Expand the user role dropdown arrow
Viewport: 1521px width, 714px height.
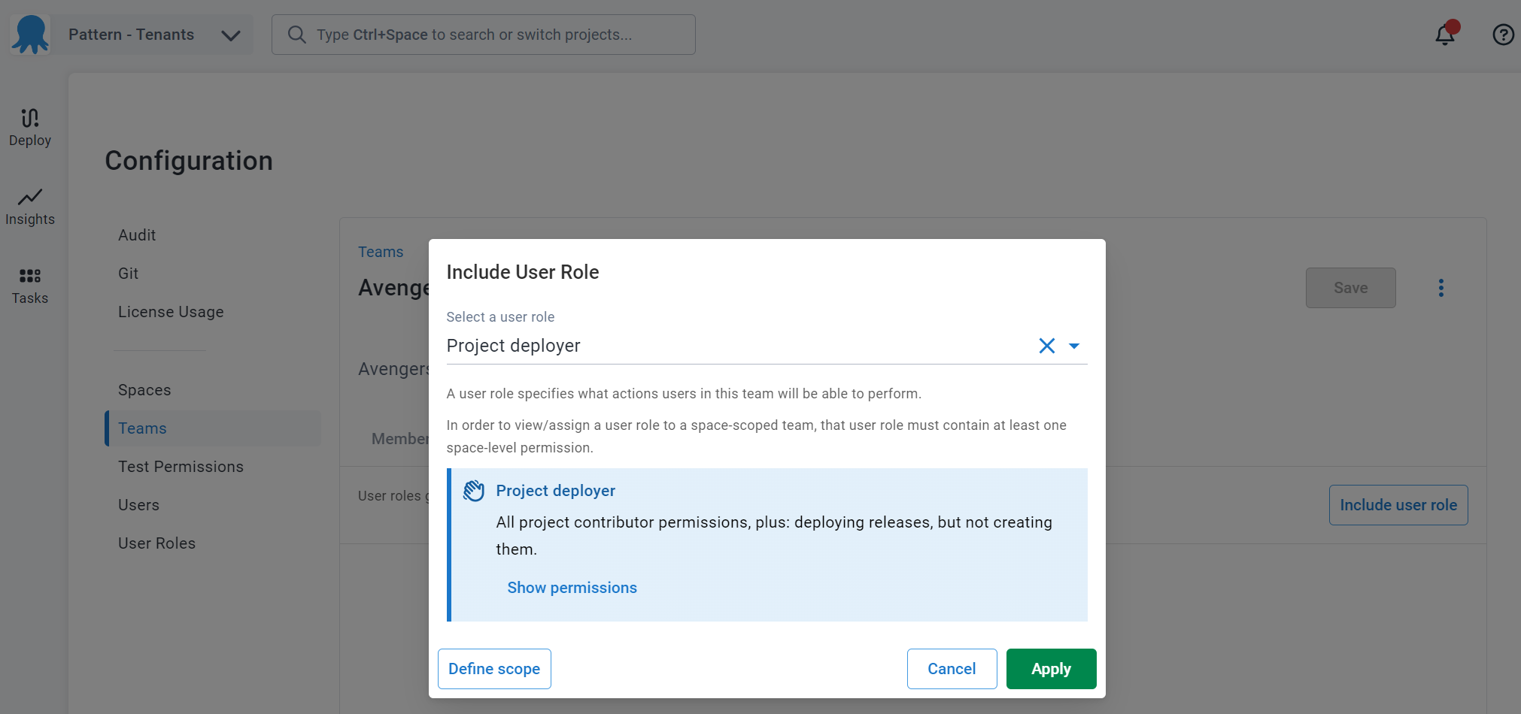click(1074, 346)
